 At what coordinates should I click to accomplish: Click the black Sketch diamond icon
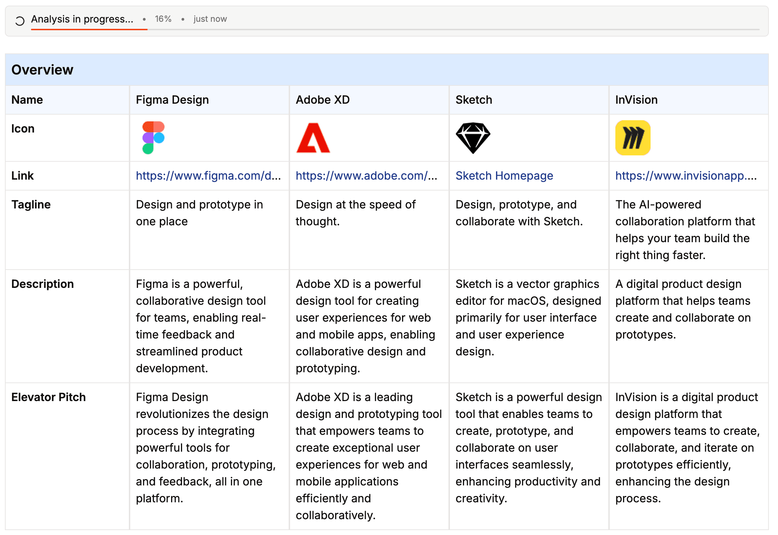tap(473, 138)
